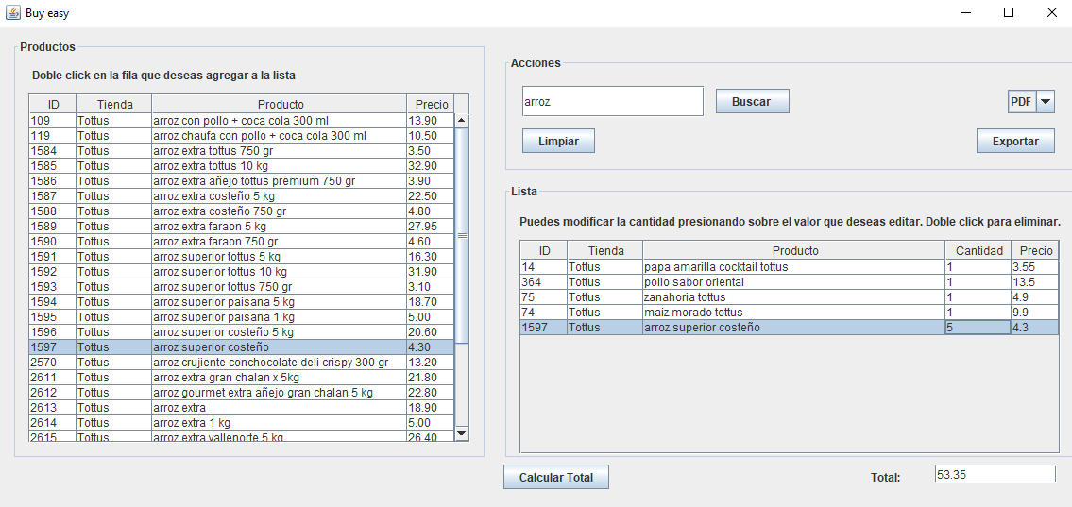Select row arroz extra tottus 750 gr

click(242, 150)
